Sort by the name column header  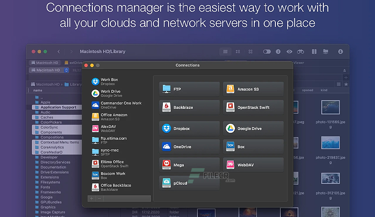[38, 90]
